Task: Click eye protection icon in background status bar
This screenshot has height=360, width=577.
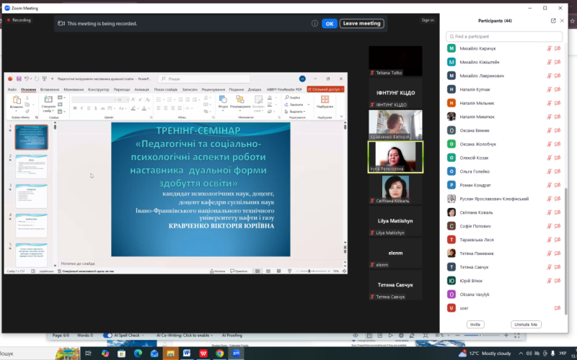Action: coord(356,336)
